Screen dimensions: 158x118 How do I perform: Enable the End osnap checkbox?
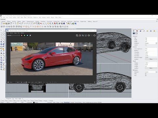click(x=1, y=101)
